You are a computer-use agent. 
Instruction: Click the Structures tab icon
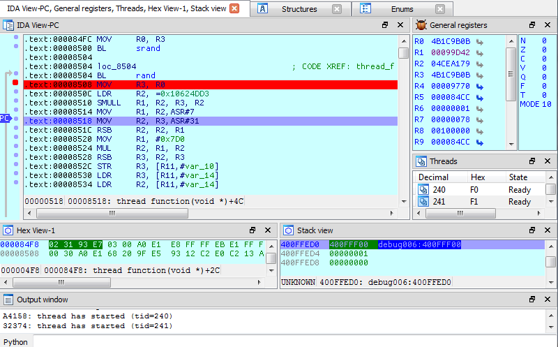click(262, 8)
